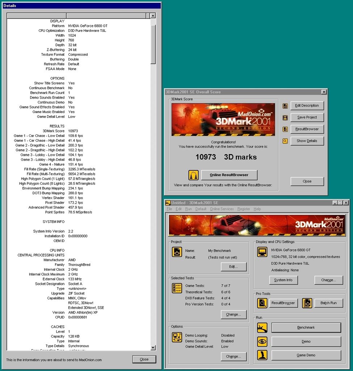Click the 3DMark2001 banner in Overall Score window

pos(223,120)
